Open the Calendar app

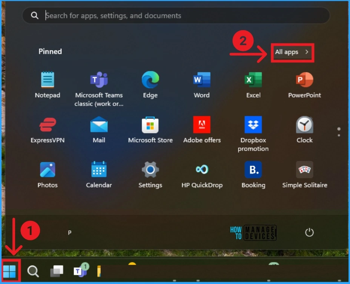[99, 175]
